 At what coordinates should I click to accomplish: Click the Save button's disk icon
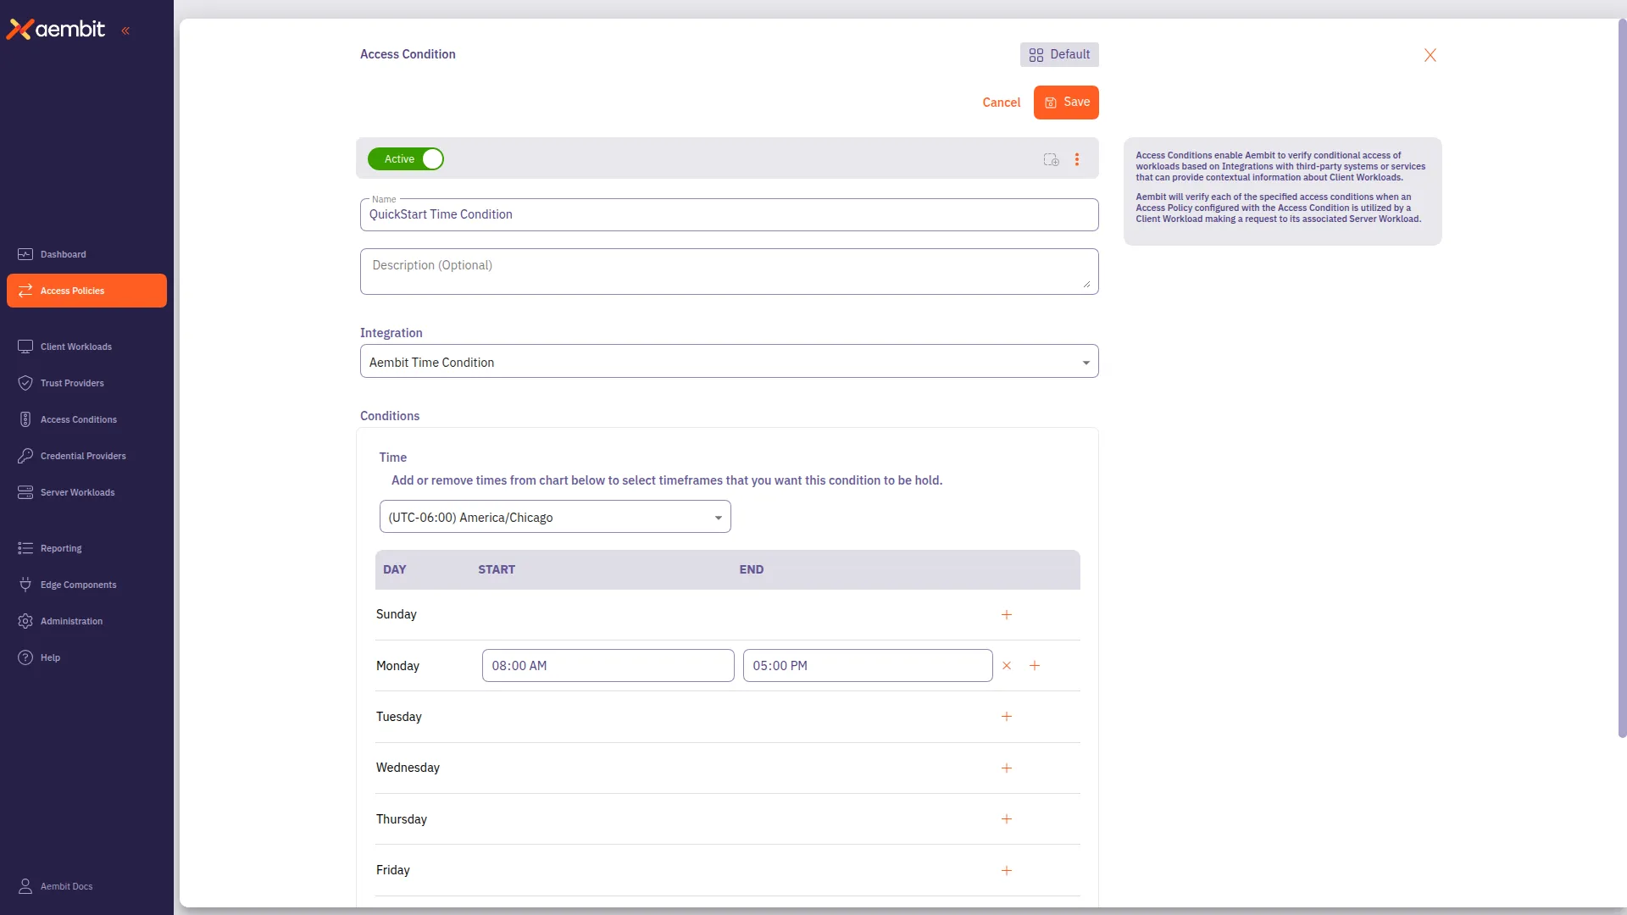[1051, 103]
